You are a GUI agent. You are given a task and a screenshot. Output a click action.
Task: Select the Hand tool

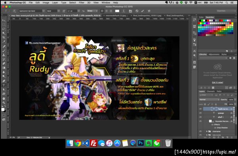(4, 99)
